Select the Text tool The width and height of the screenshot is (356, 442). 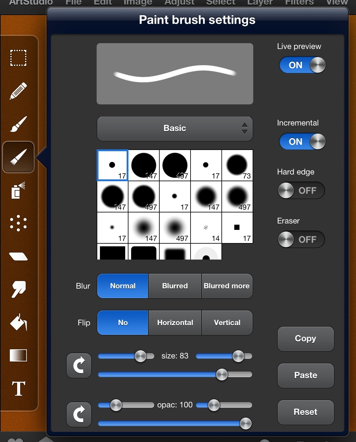click(18, 389)
